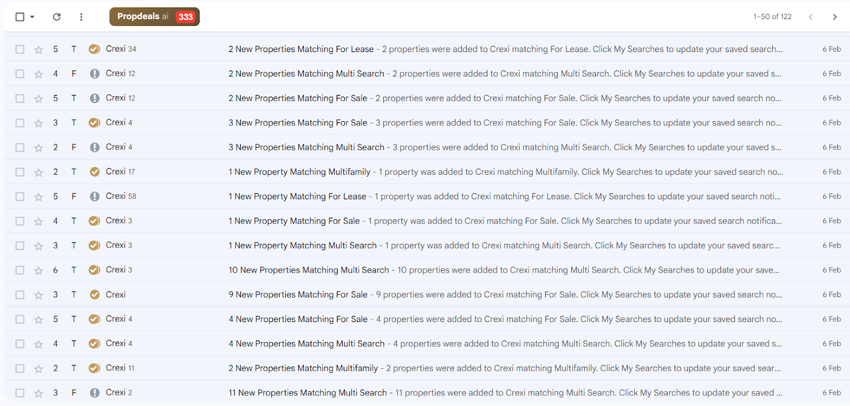The image size is (850, 406).
Task: Open '9 New Properties Matching For Sale' subject
Action: [x=297, y=294]
